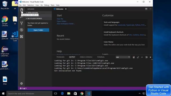Close the Welcome tab
171x96 pixels.
(66, 9)
